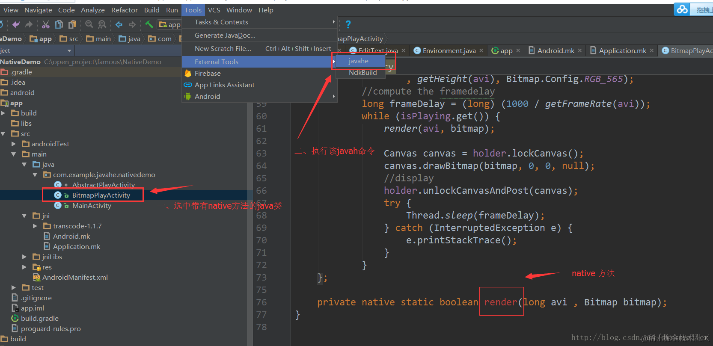
Task: Switch to the Environment.java tab
Action: (x=449, y=50)
